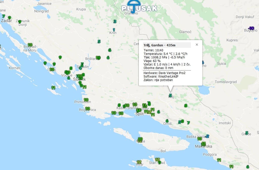The width and height of the screenshot is (259, 170).
Task: Click the 10 marker at Rogoznica
Action: click(87, 109)
